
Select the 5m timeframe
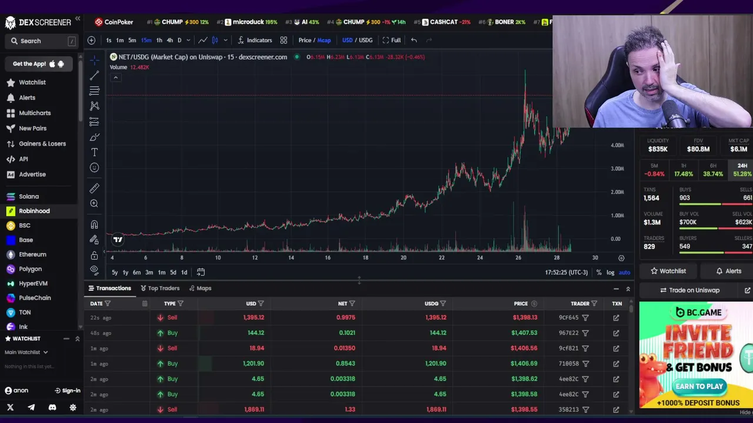pos(132,40)
